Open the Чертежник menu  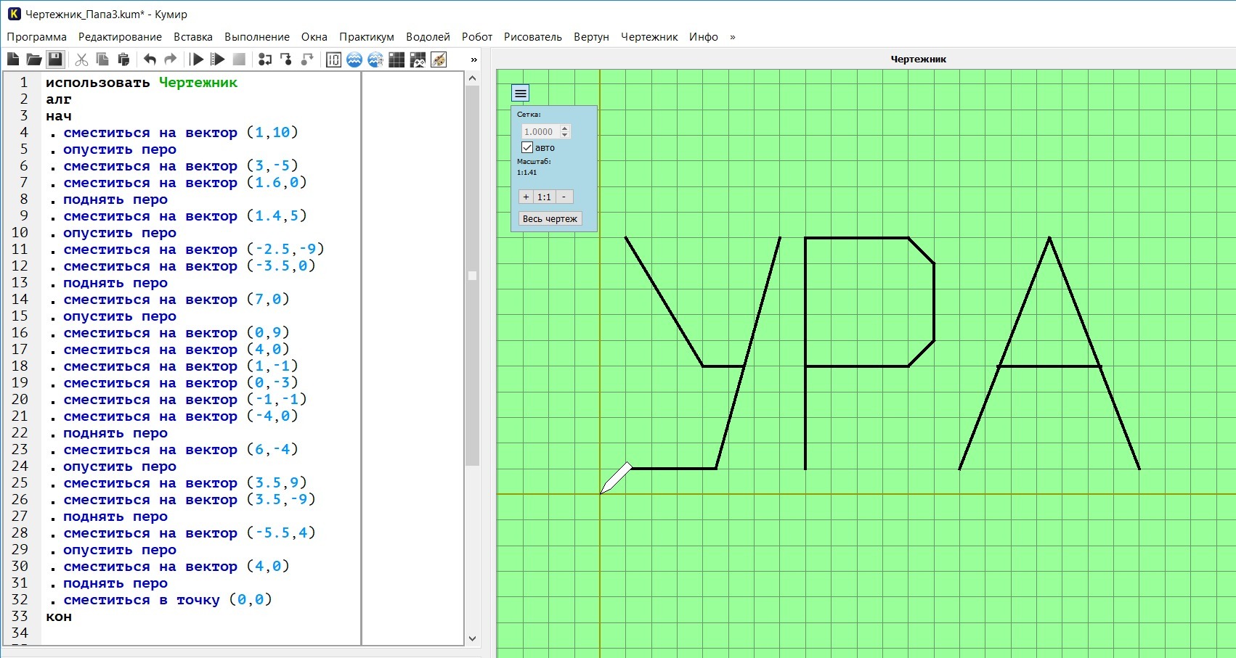pos(649,37)
